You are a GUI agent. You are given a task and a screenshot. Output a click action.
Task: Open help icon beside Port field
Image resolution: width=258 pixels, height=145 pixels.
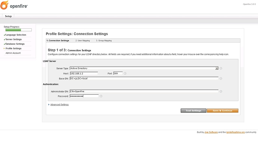coord(125,73)
